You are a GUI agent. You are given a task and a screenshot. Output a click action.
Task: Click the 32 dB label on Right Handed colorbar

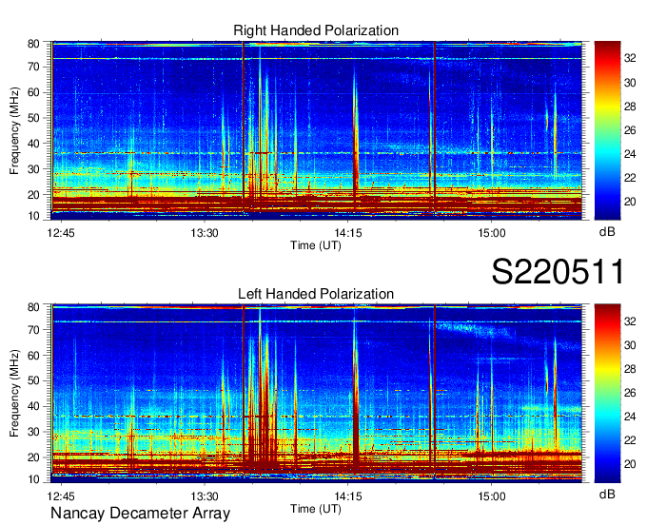[x=630, y=58]
